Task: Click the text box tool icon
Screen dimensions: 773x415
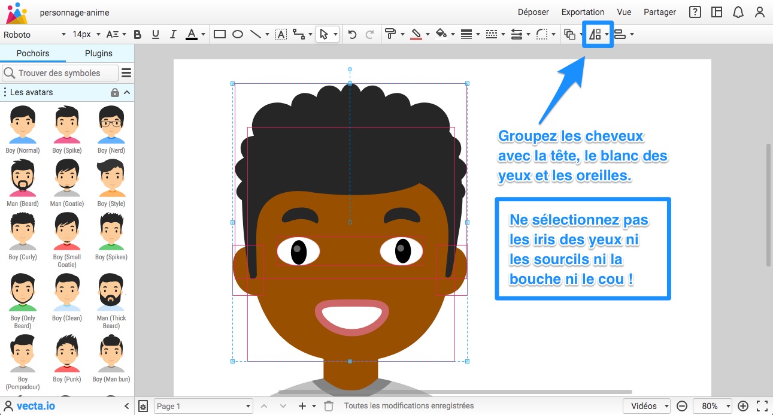Action: (281, 34)
